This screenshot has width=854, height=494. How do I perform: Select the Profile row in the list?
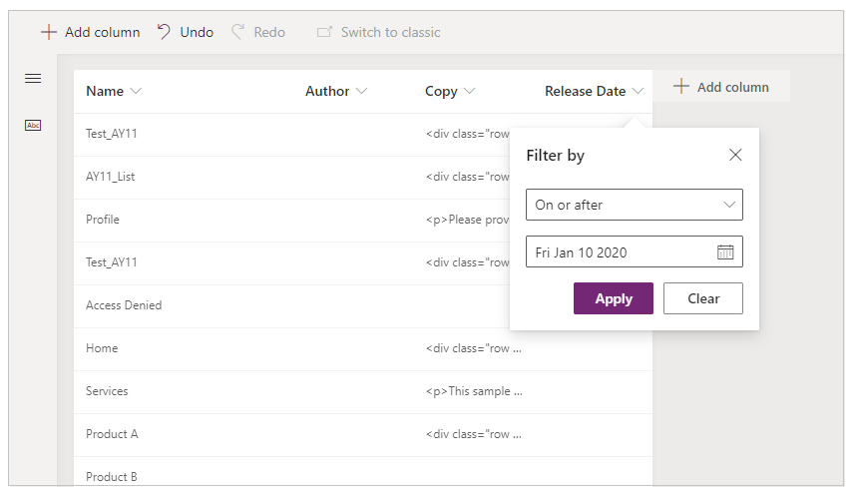[x=103, y=220]
